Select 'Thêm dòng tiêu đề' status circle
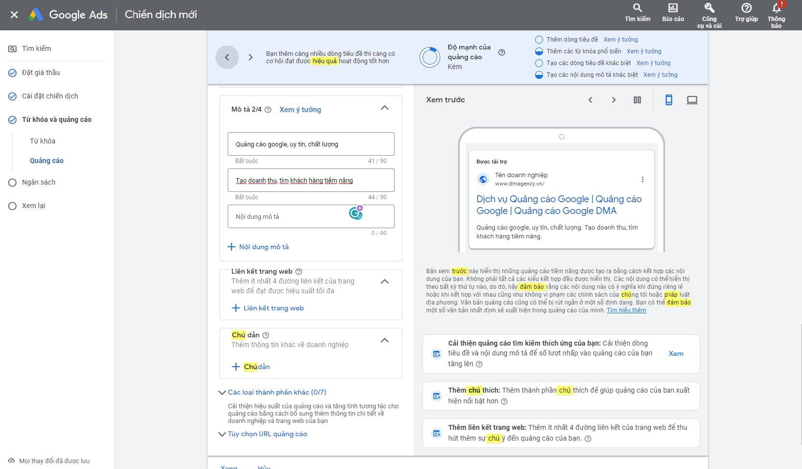The width and height of the screenshot is (802, 469). [x=539, y=40]
